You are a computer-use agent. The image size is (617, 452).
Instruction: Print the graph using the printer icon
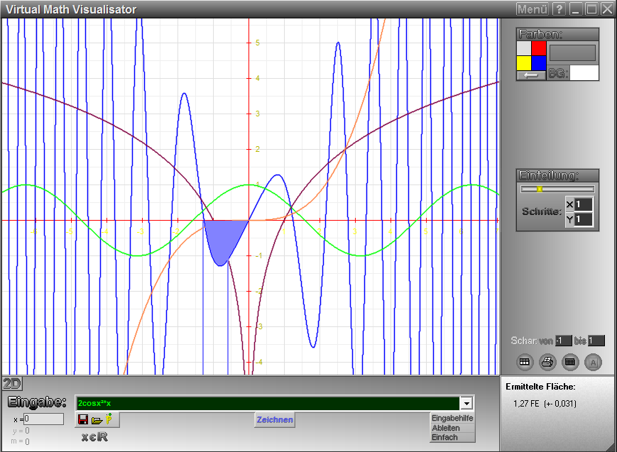point(547,362)
